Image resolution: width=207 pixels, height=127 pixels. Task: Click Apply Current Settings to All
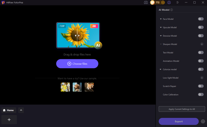click(x=181, y=109)
